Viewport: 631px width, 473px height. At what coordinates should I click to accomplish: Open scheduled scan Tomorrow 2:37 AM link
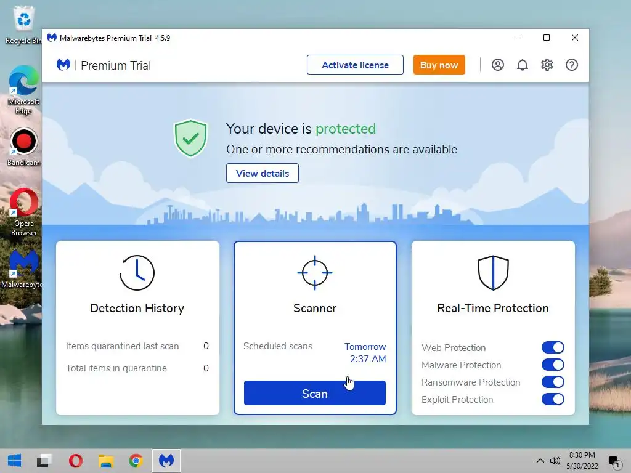coord(365,352)
